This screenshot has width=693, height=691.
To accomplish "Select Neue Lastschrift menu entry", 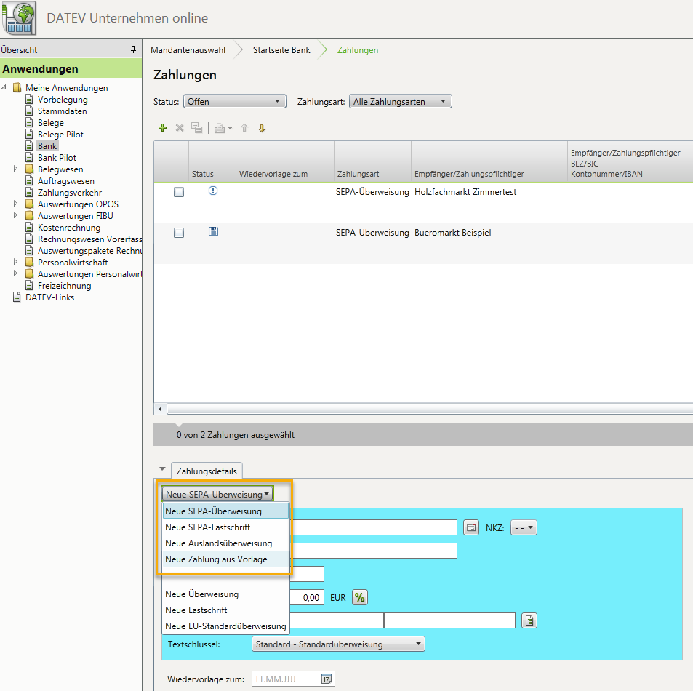I will pyautogui.click(x=226, y=610).
